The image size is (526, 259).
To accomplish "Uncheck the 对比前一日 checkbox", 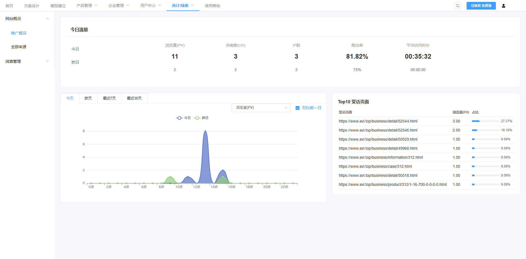I will 298,108.
